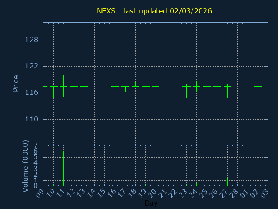Click the 7 label on the volume axis
Image resolution: width=278 pixels, height=209 pixels.
tap(36, 146)
